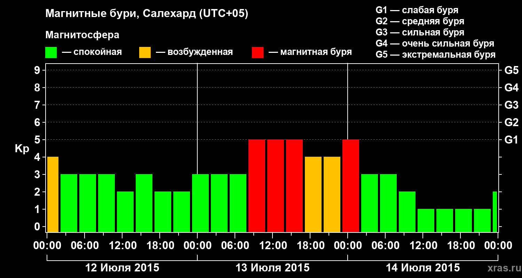522x278 pixels.
Task: Click the legend label — магнитная буря
Action: point(310,52)
